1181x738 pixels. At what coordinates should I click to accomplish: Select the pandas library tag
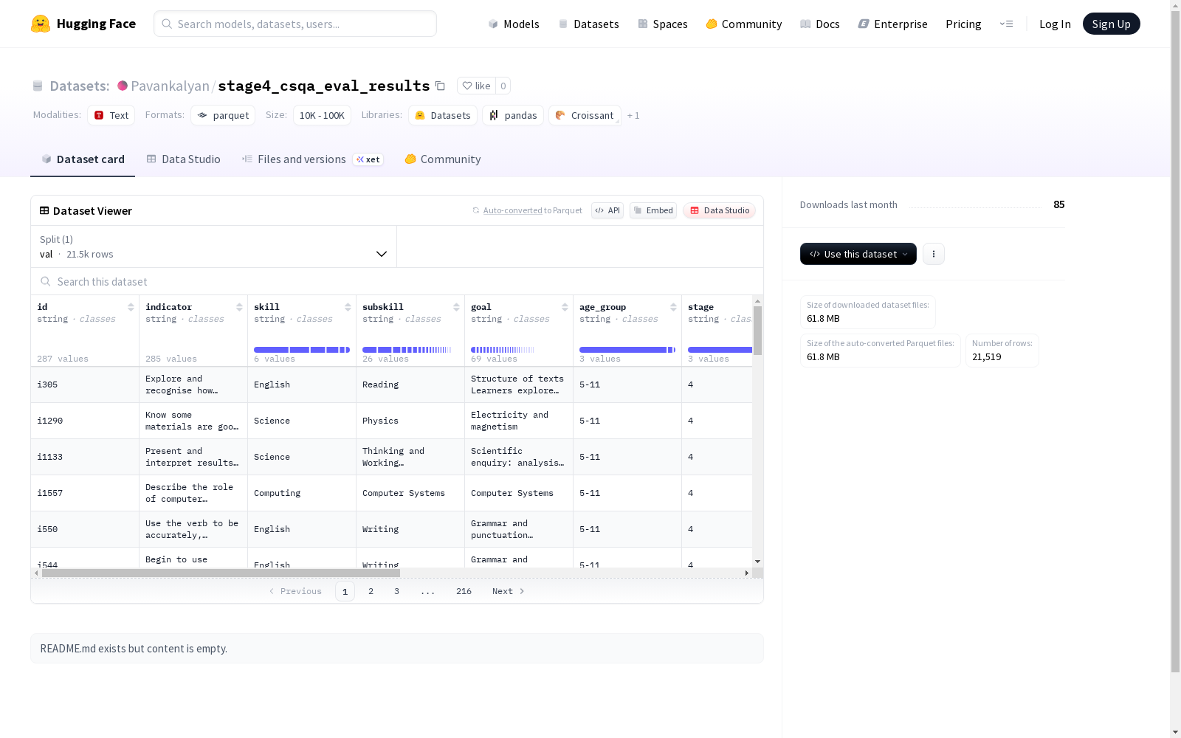pos(513,115)
